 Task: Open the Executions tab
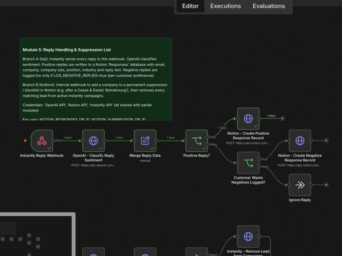coord(225,6)
